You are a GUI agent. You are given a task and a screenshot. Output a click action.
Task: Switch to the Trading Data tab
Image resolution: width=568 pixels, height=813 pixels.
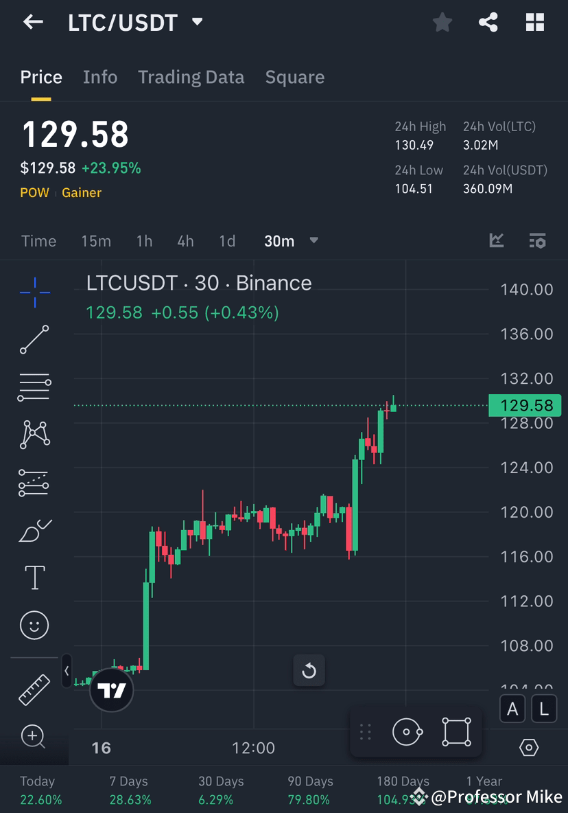click(x=191, y=77)
